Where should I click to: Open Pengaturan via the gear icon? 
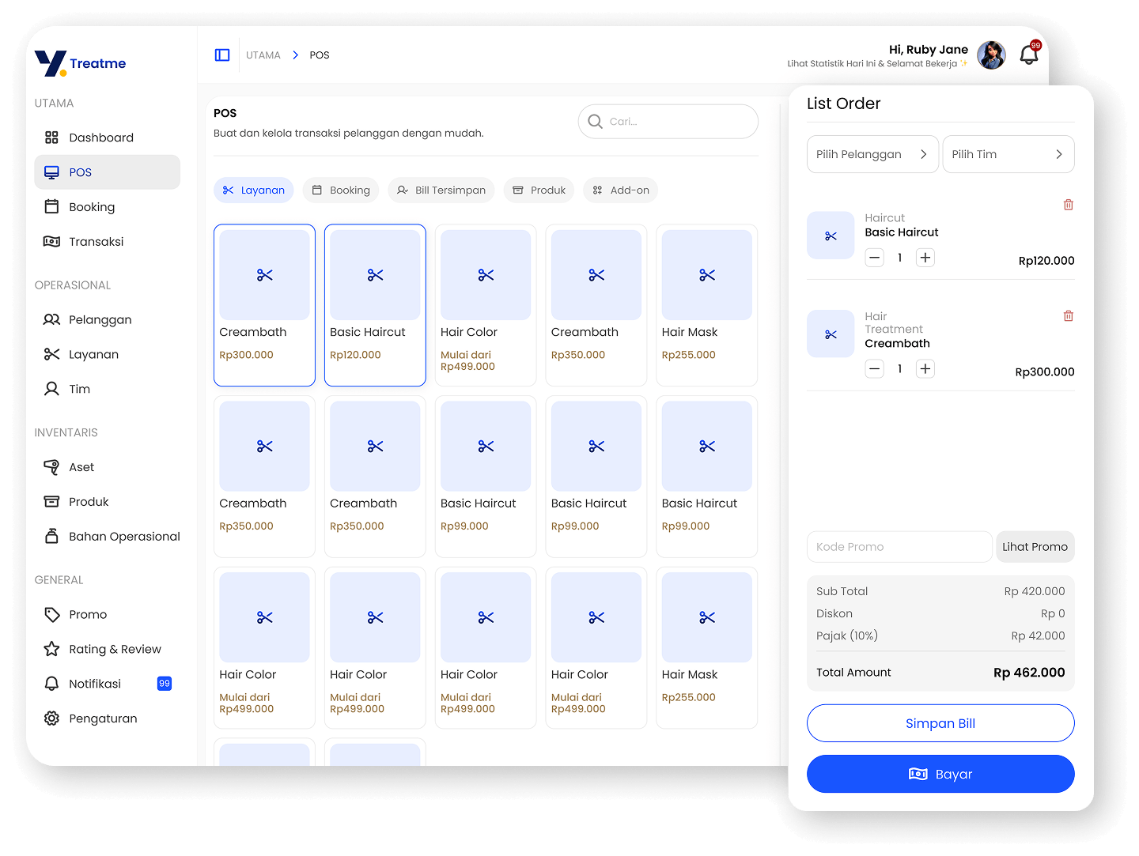pos(51,718)
